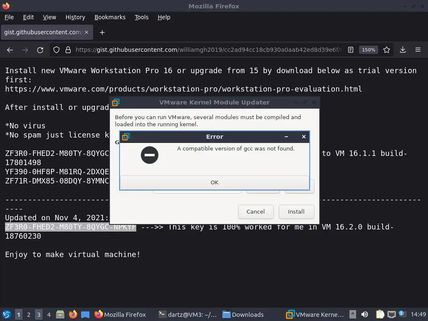
Task: Switch to workspace 4
Action: pyautogui.click(x=49, y=314)
